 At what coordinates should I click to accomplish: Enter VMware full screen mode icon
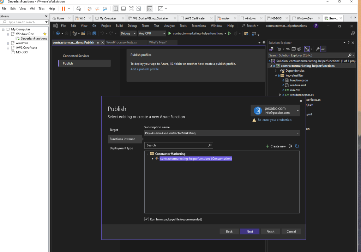tap(131, 9)
